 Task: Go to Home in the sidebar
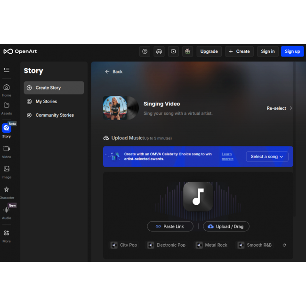click(7, 90)
